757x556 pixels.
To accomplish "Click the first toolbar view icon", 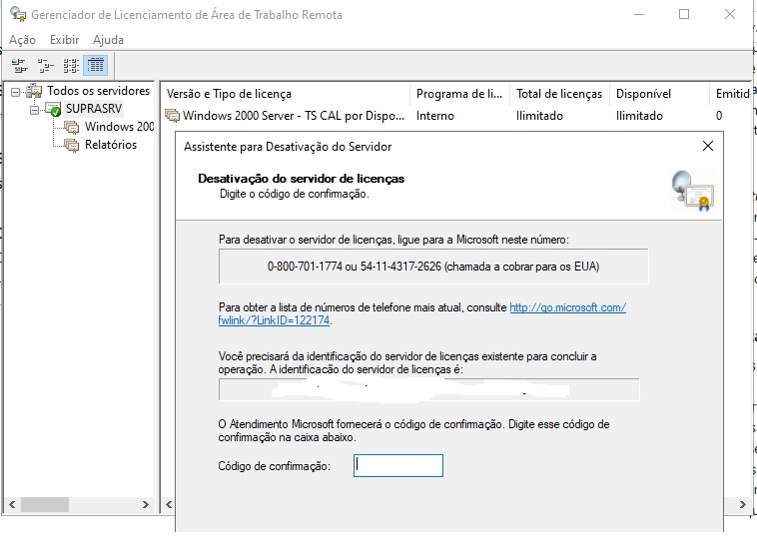I will click(19, 65).
